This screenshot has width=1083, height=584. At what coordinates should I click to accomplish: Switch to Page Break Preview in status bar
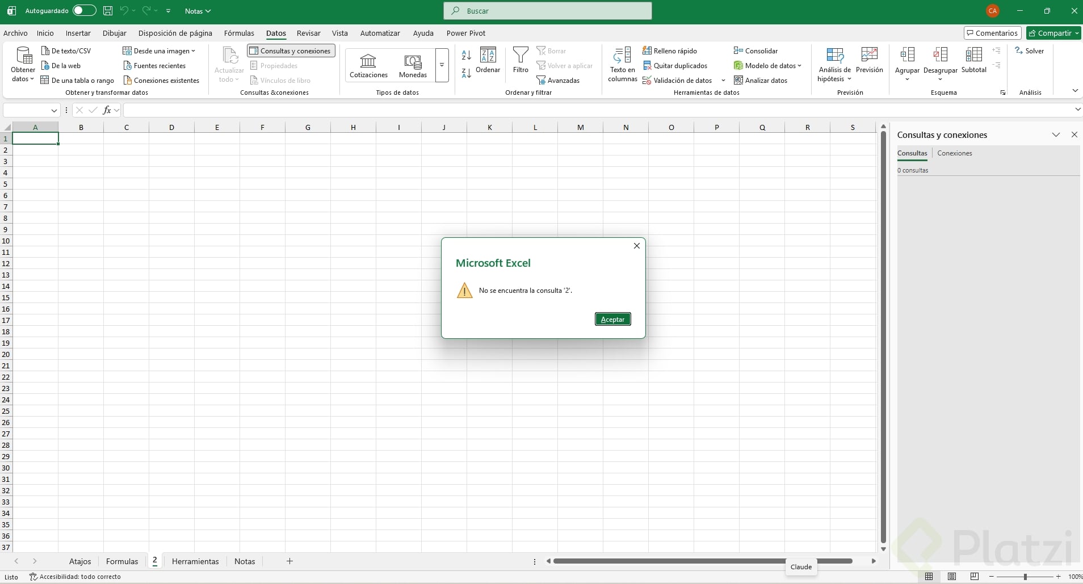tap(975, 577)
